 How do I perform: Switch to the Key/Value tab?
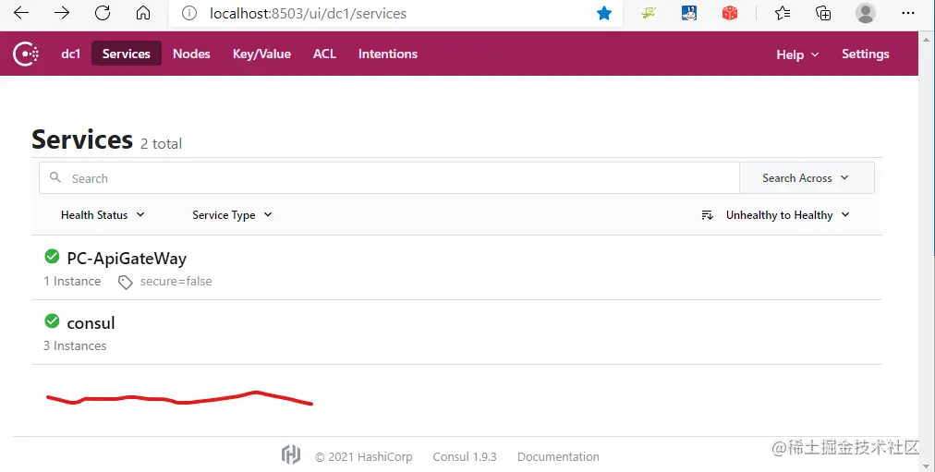coord(261,54)
